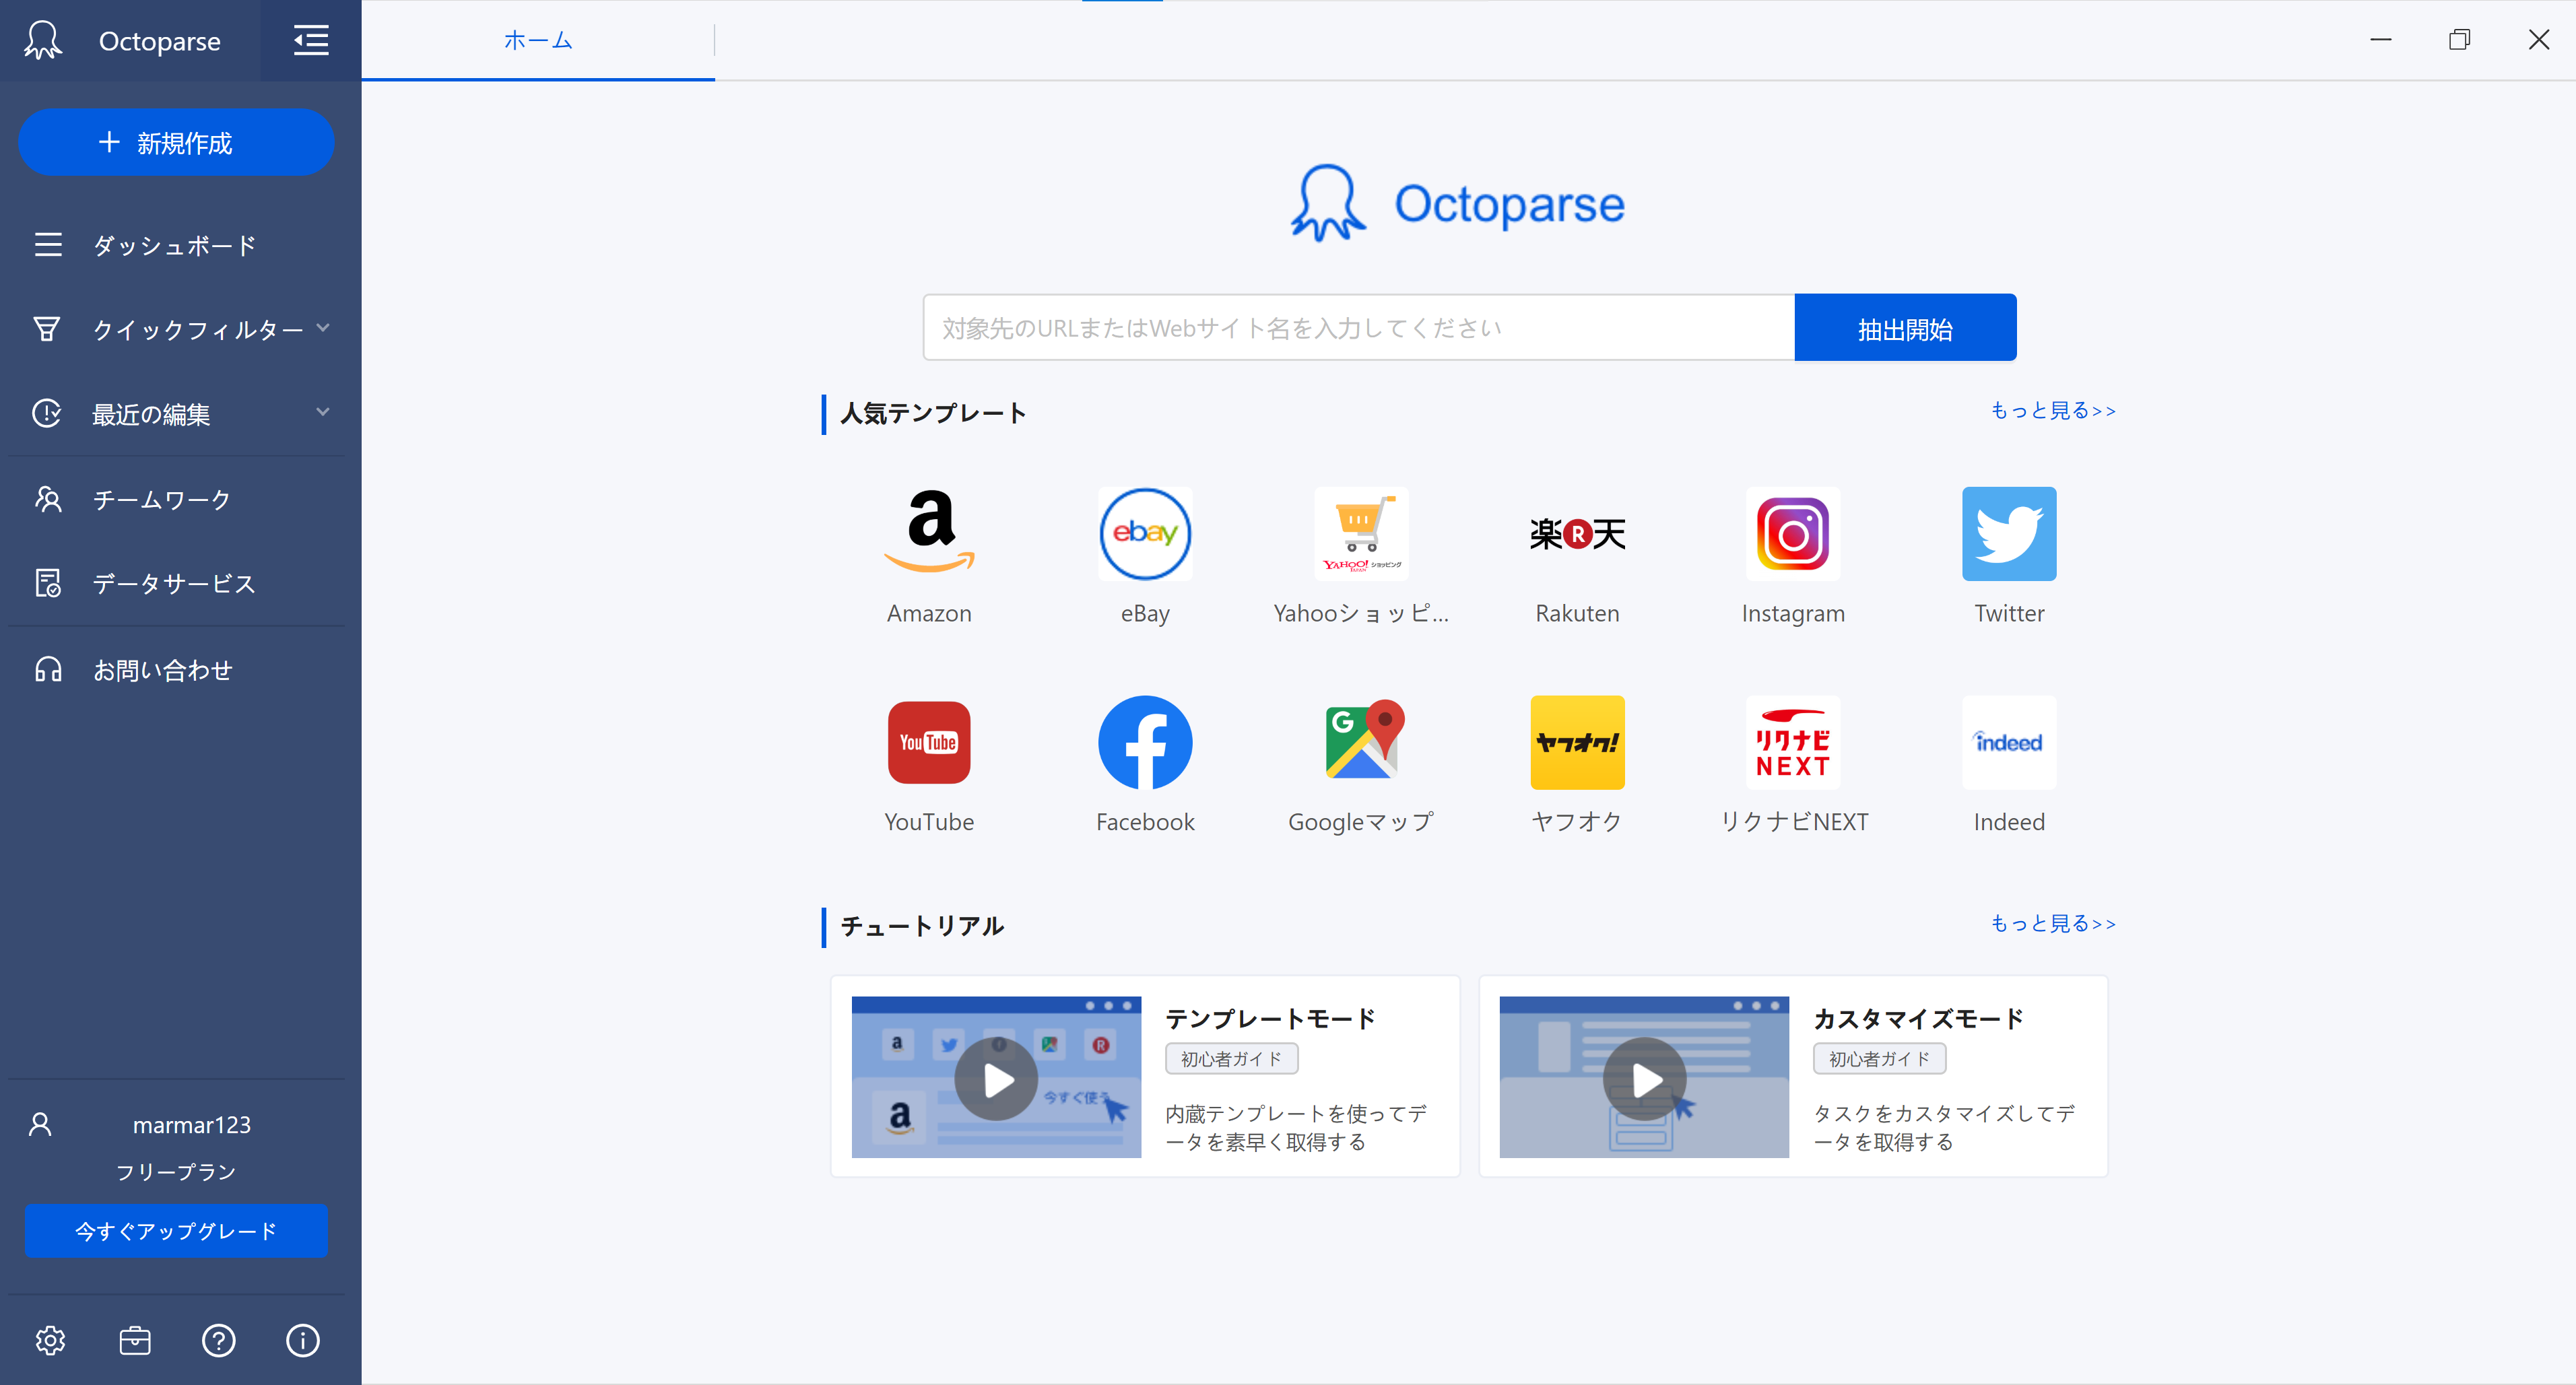Click the カスタマイズモード title text

[x=1918, y=1018]
